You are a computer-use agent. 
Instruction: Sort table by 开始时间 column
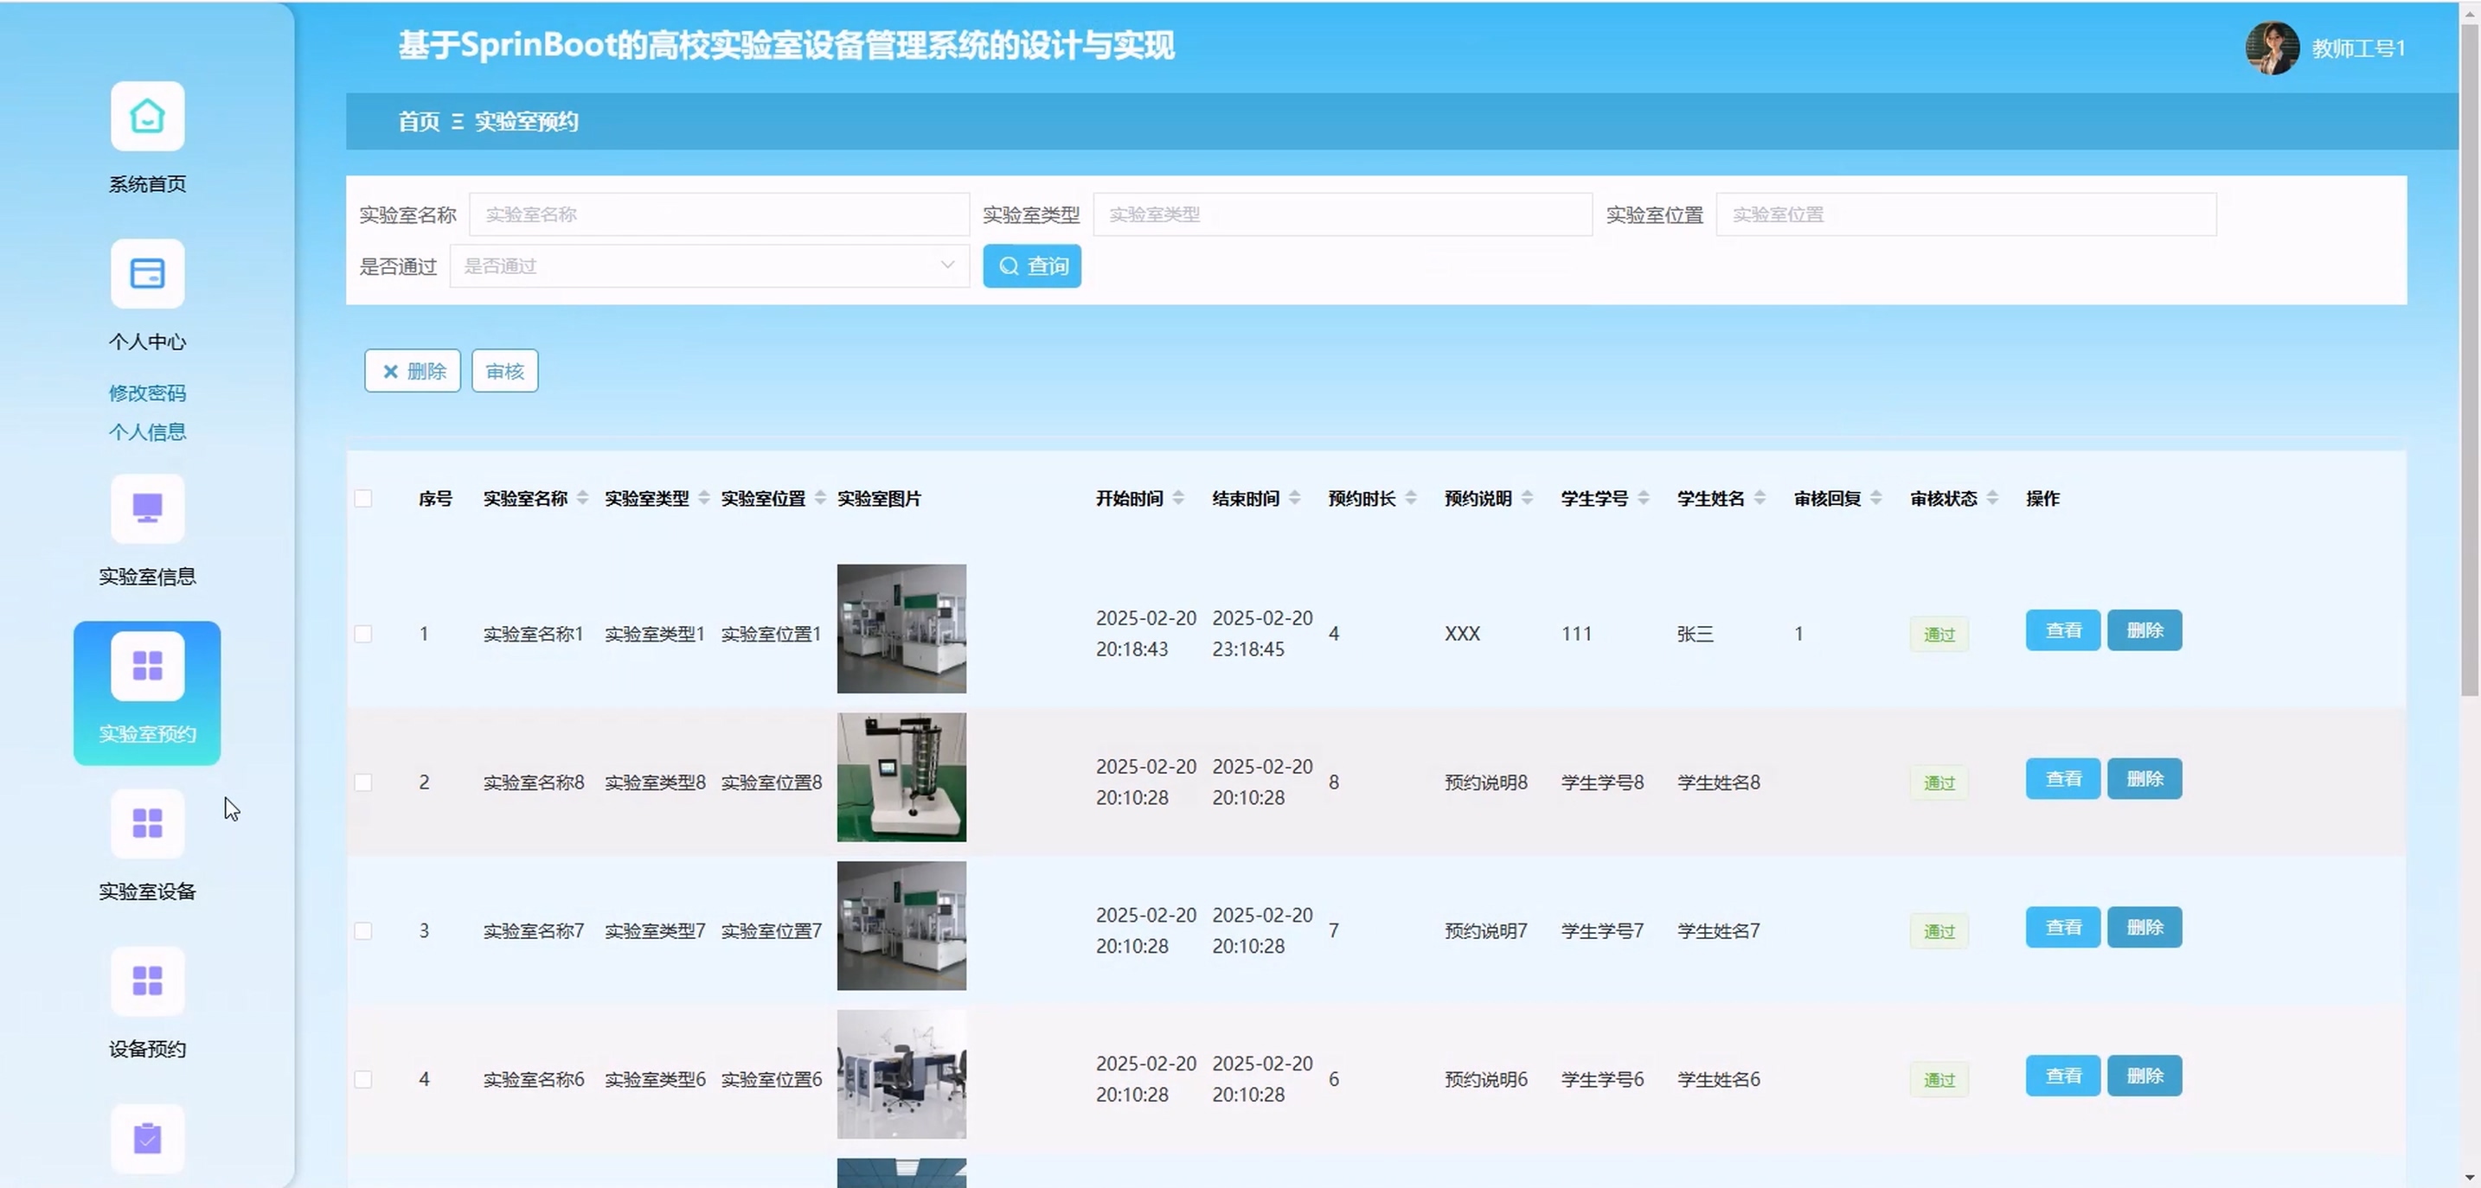tap(1178, 499)
